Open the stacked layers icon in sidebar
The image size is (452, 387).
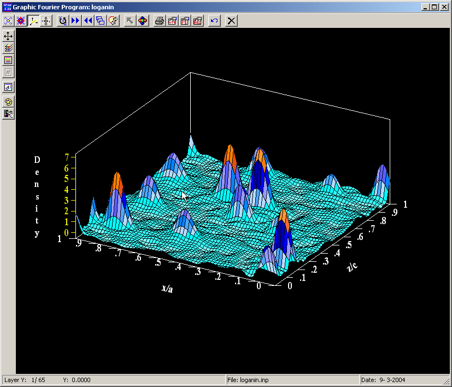(8, 48)
